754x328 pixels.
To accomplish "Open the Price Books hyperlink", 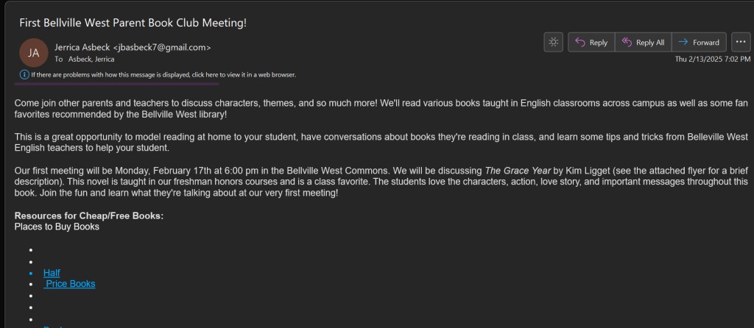I will coord(71,284).
